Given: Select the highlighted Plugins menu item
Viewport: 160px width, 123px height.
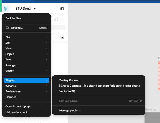Looking at the screenshot, I should [x=26, y=80].
